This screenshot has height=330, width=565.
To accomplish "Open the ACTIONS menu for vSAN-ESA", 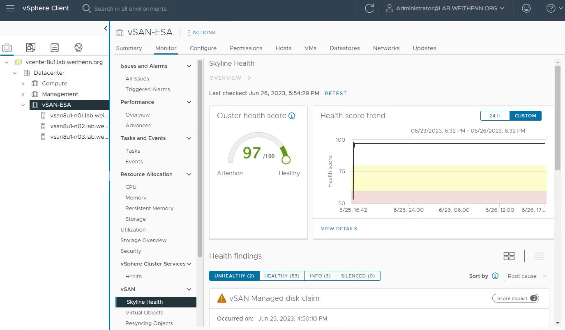I will tap(201, 32).
